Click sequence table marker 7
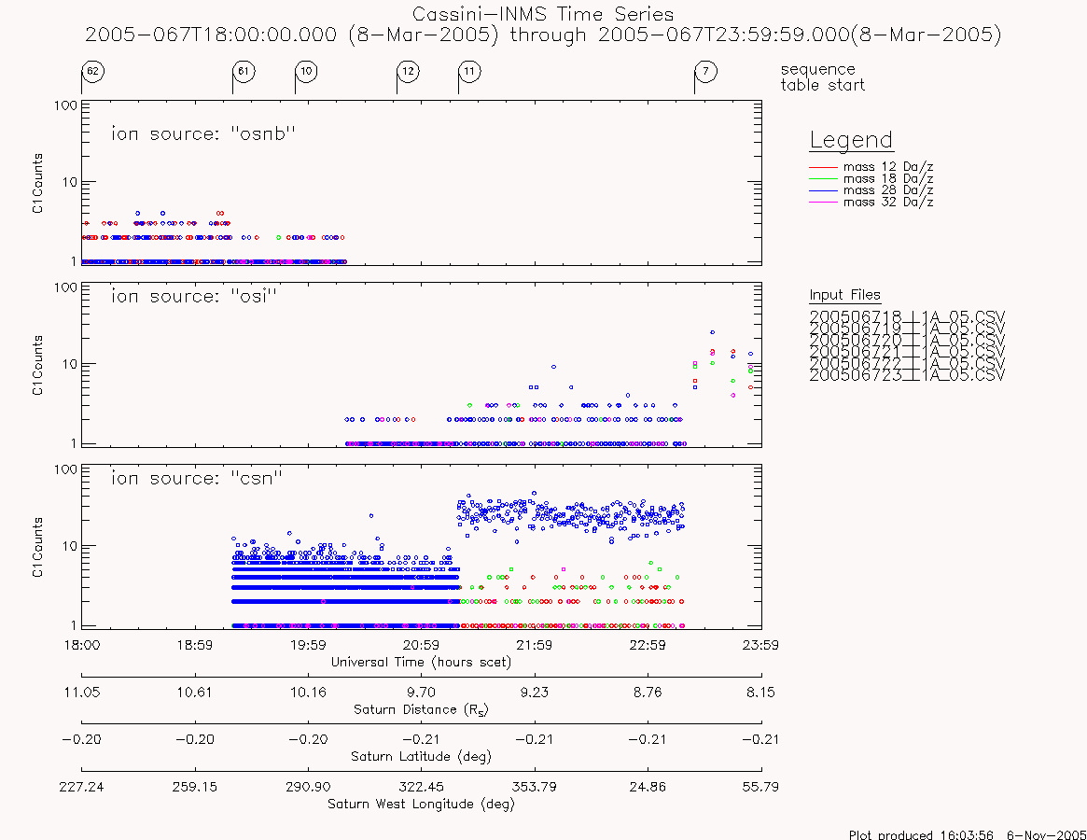 (705, 72)
